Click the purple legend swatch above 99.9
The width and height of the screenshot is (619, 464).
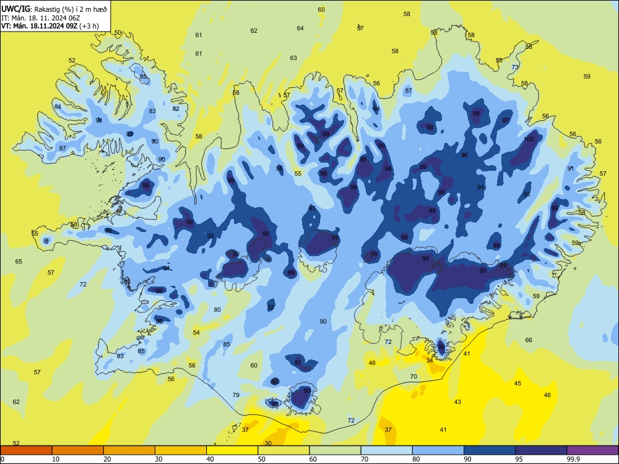point(592,450)
